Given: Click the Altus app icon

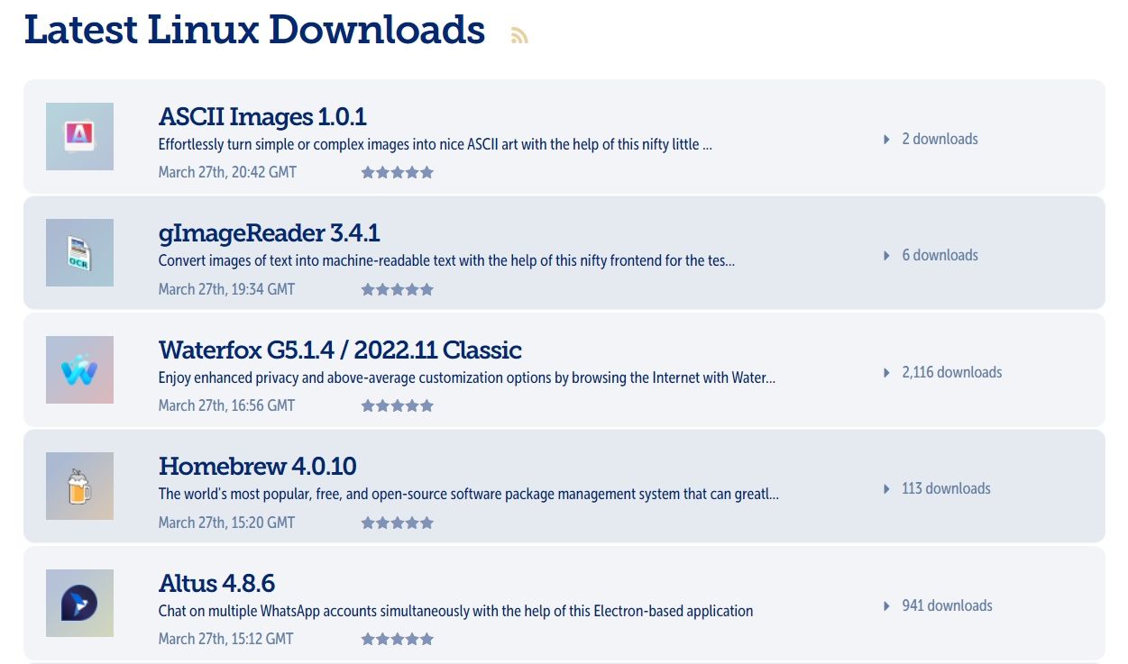Looking at the screenshot, I should [x=79, y=603].
